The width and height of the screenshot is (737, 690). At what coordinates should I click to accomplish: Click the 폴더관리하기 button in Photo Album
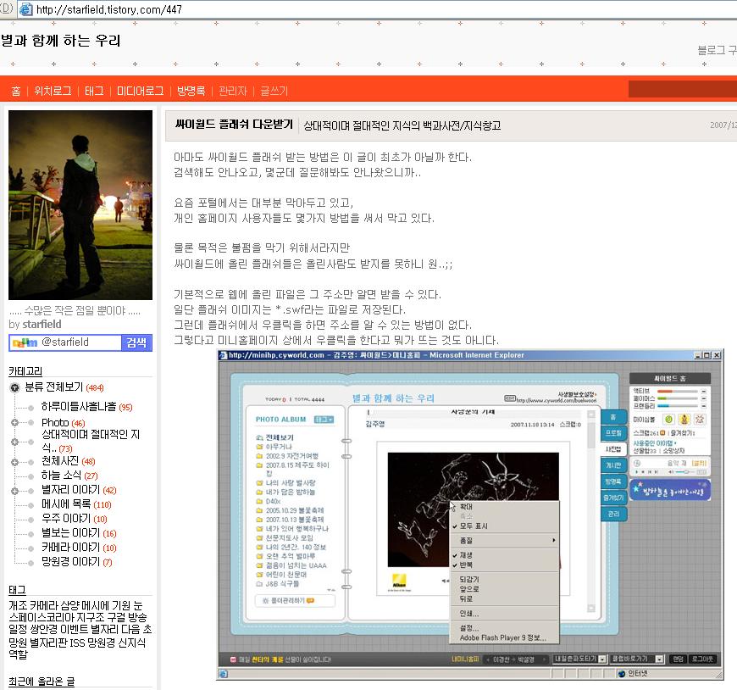(295, 601)
